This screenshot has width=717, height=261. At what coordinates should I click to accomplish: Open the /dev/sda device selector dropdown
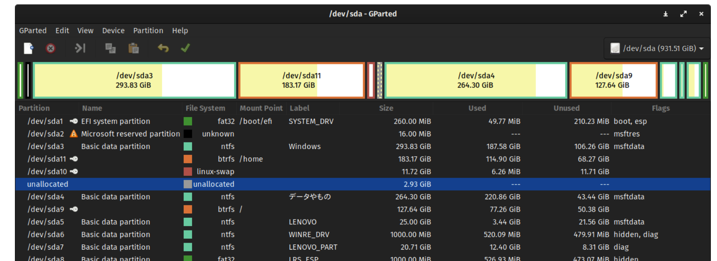coord(657,48)
